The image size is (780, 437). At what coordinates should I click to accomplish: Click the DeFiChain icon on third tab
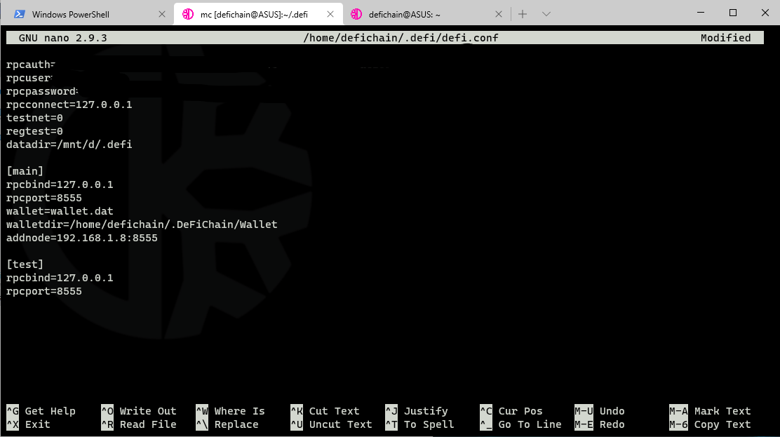(356, 14)
